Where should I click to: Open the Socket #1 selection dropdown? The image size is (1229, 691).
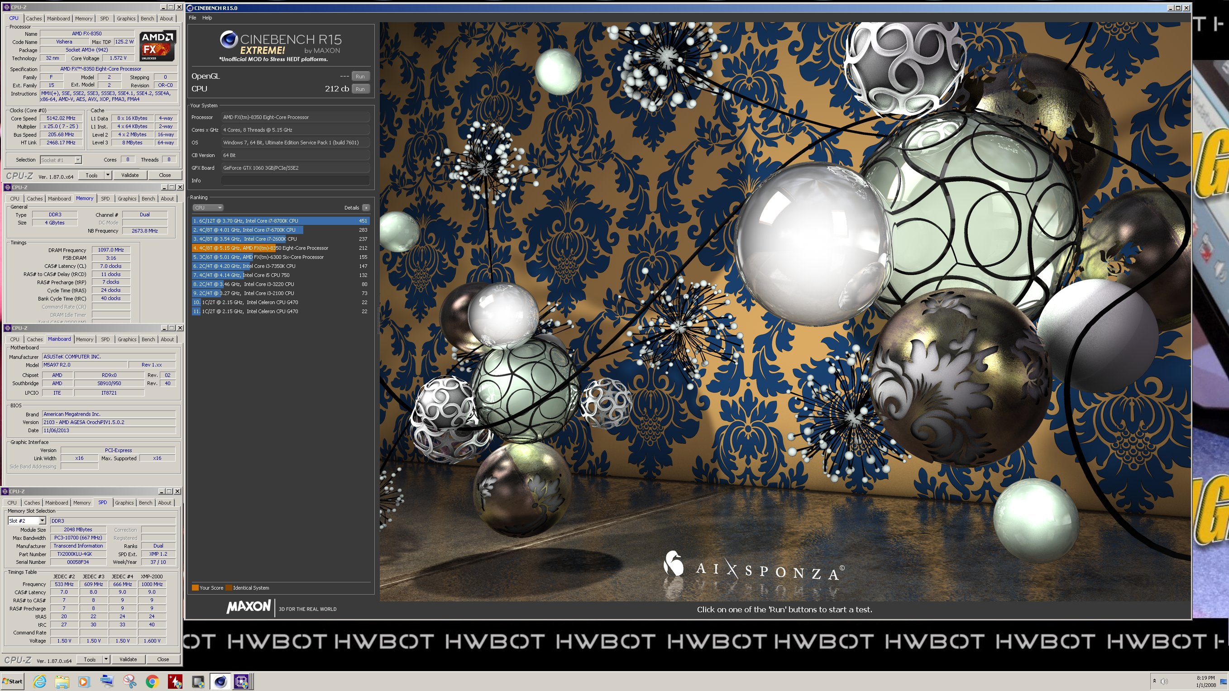pyautogui.click(x=61, y=160)
